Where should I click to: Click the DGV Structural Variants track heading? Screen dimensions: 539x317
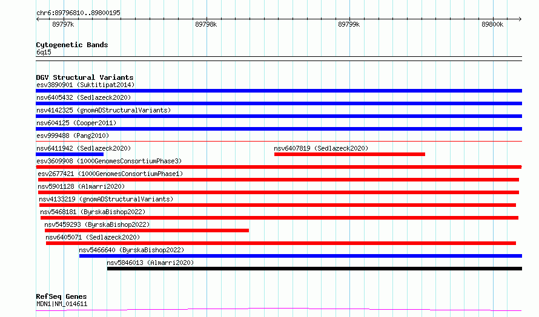point(85,77)
